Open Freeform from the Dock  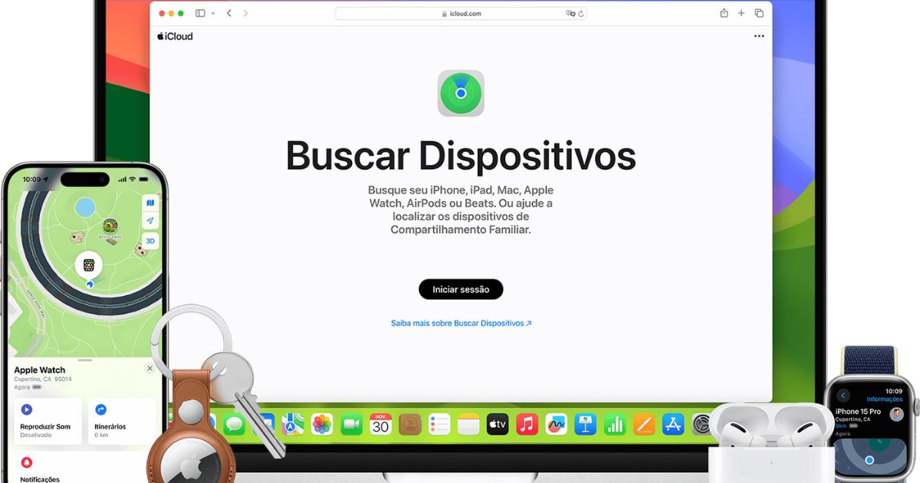[x=556, y=424]
